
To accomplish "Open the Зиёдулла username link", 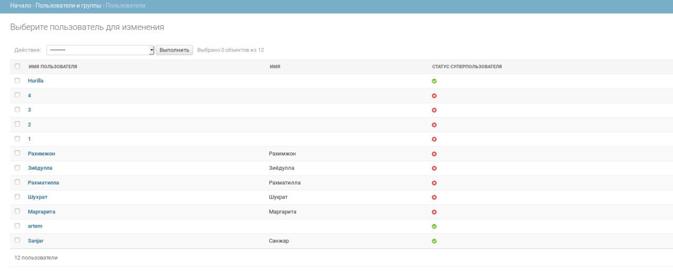I will (40, 168).
